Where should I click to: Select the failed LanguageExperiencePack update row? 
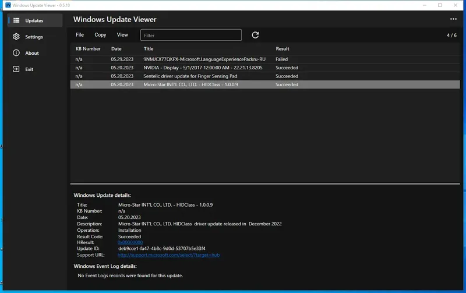[x=204, y=59]
